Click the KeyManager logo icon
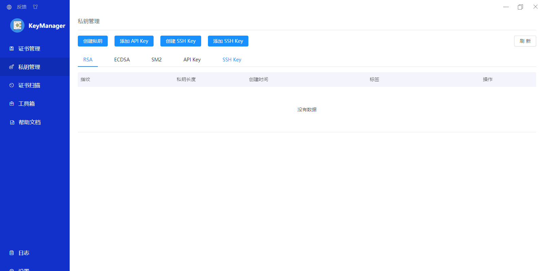Viewport: 543px width, 271px height. click(17, 25)
